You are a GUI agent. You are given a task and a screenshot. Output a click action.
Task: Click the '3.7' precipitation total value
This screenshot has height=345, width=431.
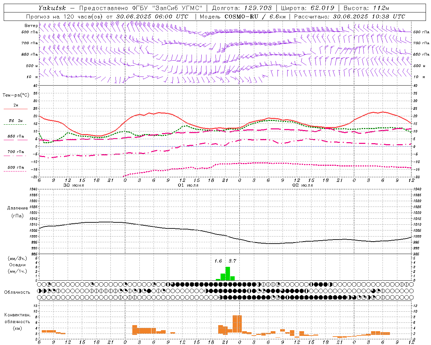tap(232, 261)
